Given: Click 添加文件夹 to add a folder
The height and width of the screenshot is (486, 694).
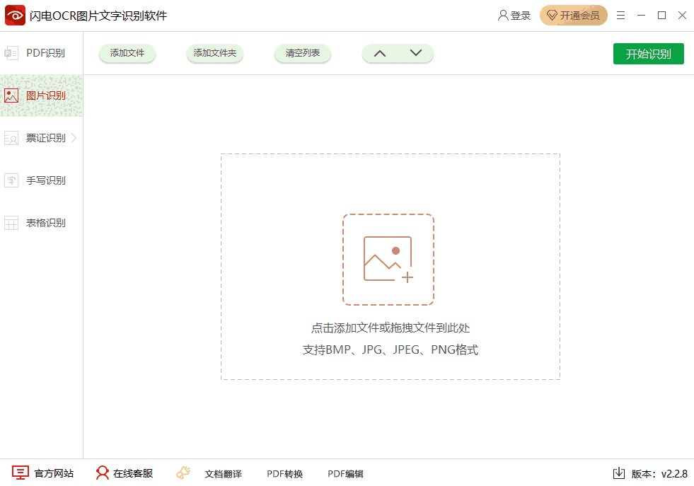Looking at the screenshot, I should tap(214, 53).
